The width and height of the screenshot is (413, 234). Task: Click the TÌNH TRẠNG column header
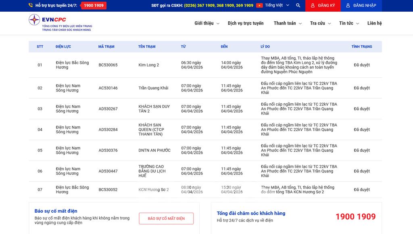coord(361,47)
